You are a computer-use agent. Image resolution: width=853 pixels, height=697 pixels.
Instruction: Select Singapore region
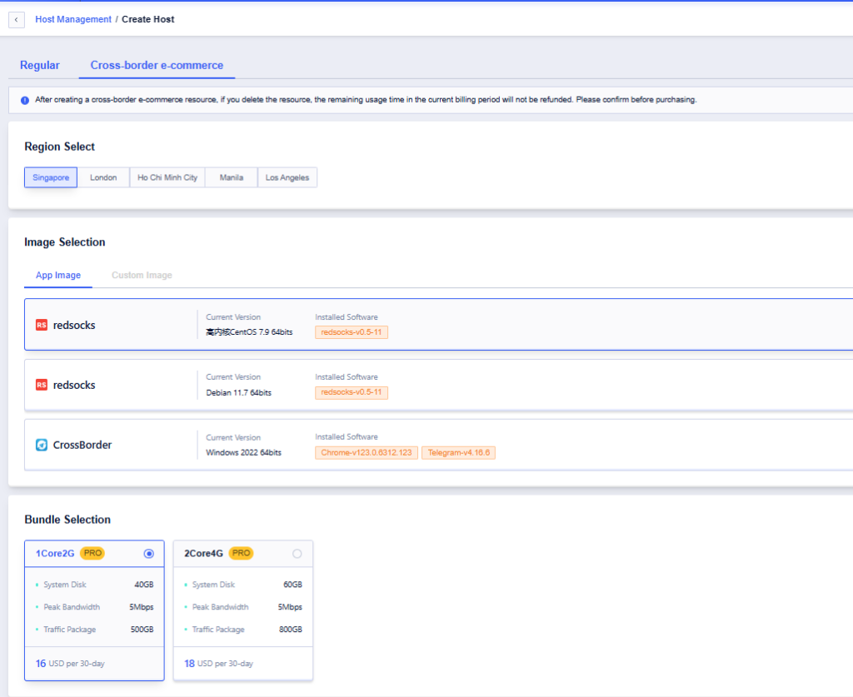pyautogui.click(x=51, y=177)
